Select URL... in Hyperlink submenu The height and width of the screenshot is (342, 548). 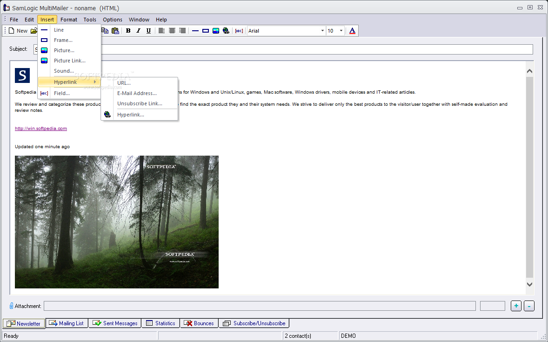(x=140, y=83)
